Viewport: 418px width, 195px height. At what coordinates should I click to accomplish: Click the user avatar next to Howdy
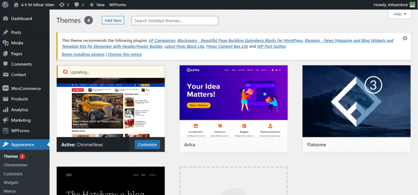(412, 5)
